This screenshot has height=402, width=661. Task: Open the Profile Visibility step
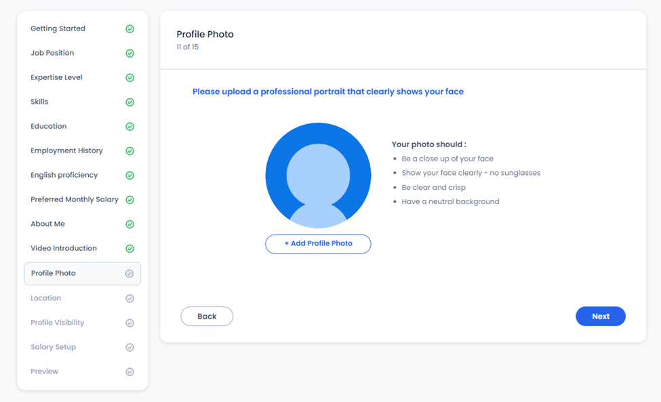tap(83, 323)
